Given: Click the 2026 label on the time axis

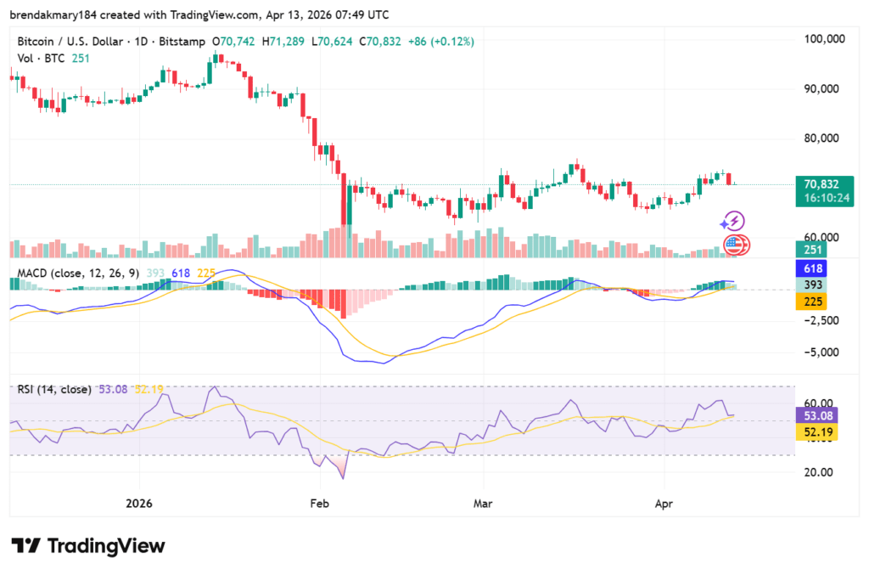Looking at the screenshot, I should [x=138, y=503].
